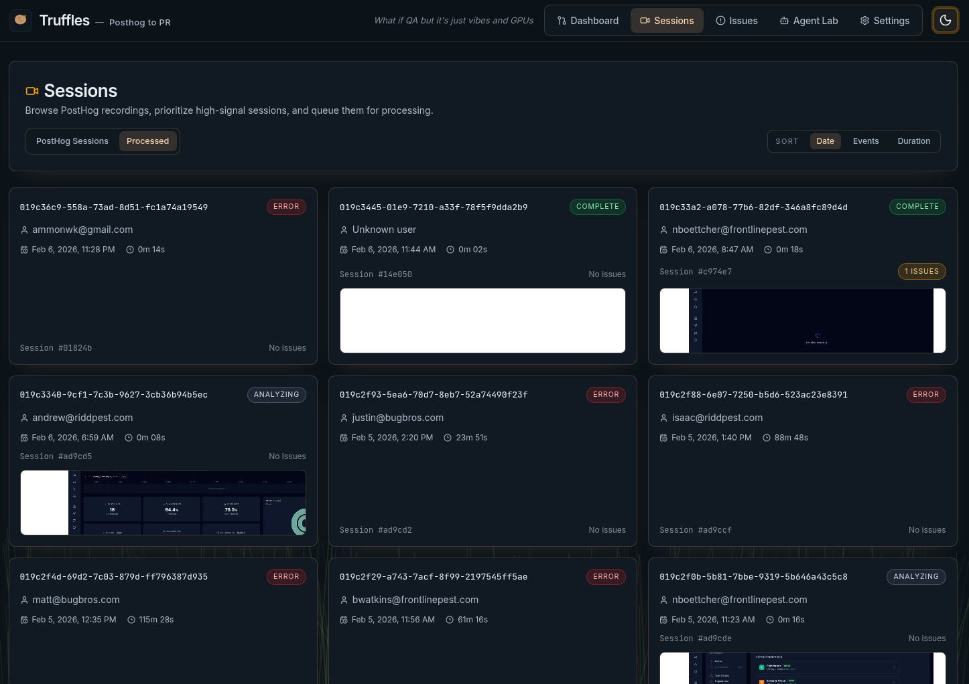This screenshot has height=684, width=969.
Task: Open the Session #c974e7 preview thumbnail
Action: 803,320
